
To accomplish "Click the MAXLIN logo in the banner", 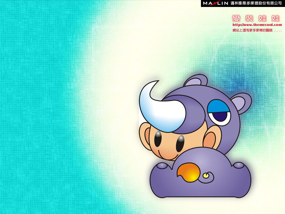I will pyautogui.click(x=216, y=3).
